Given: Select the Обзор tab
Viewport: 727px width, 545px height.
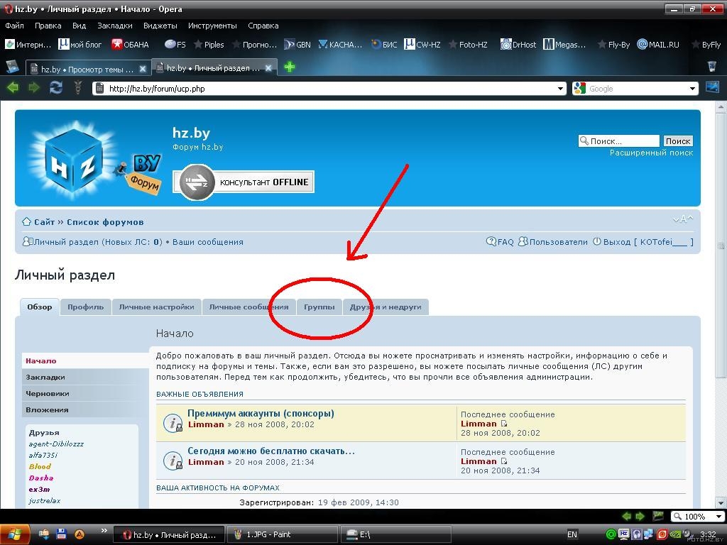Looking at the screenshot, I should [40, 307].
